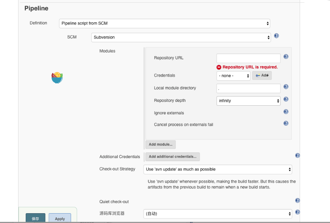Show help for Repository depth

click(286, 99)
